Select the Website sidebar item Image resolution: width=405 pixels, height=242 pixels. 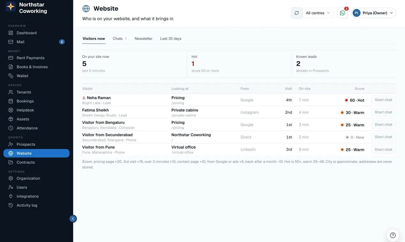36,153
